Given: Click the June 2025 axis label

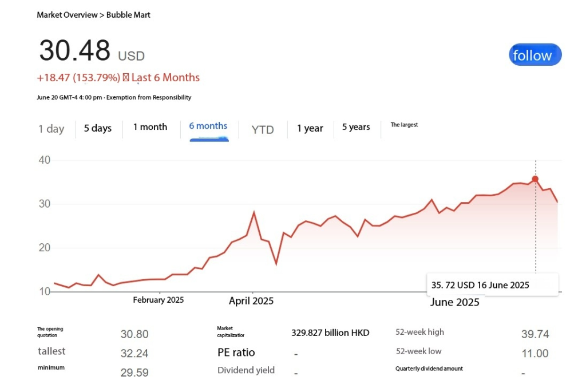Looking at the screenshot, I should [x=454, y=302].
